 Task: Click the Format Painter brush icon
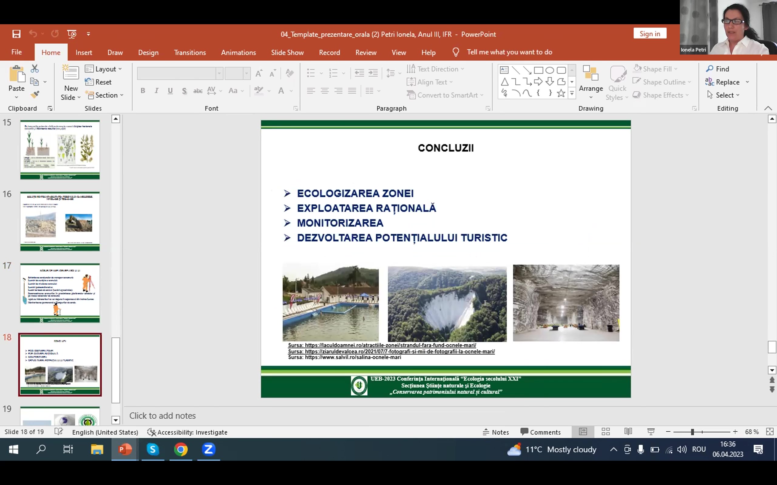click(35, 95)
